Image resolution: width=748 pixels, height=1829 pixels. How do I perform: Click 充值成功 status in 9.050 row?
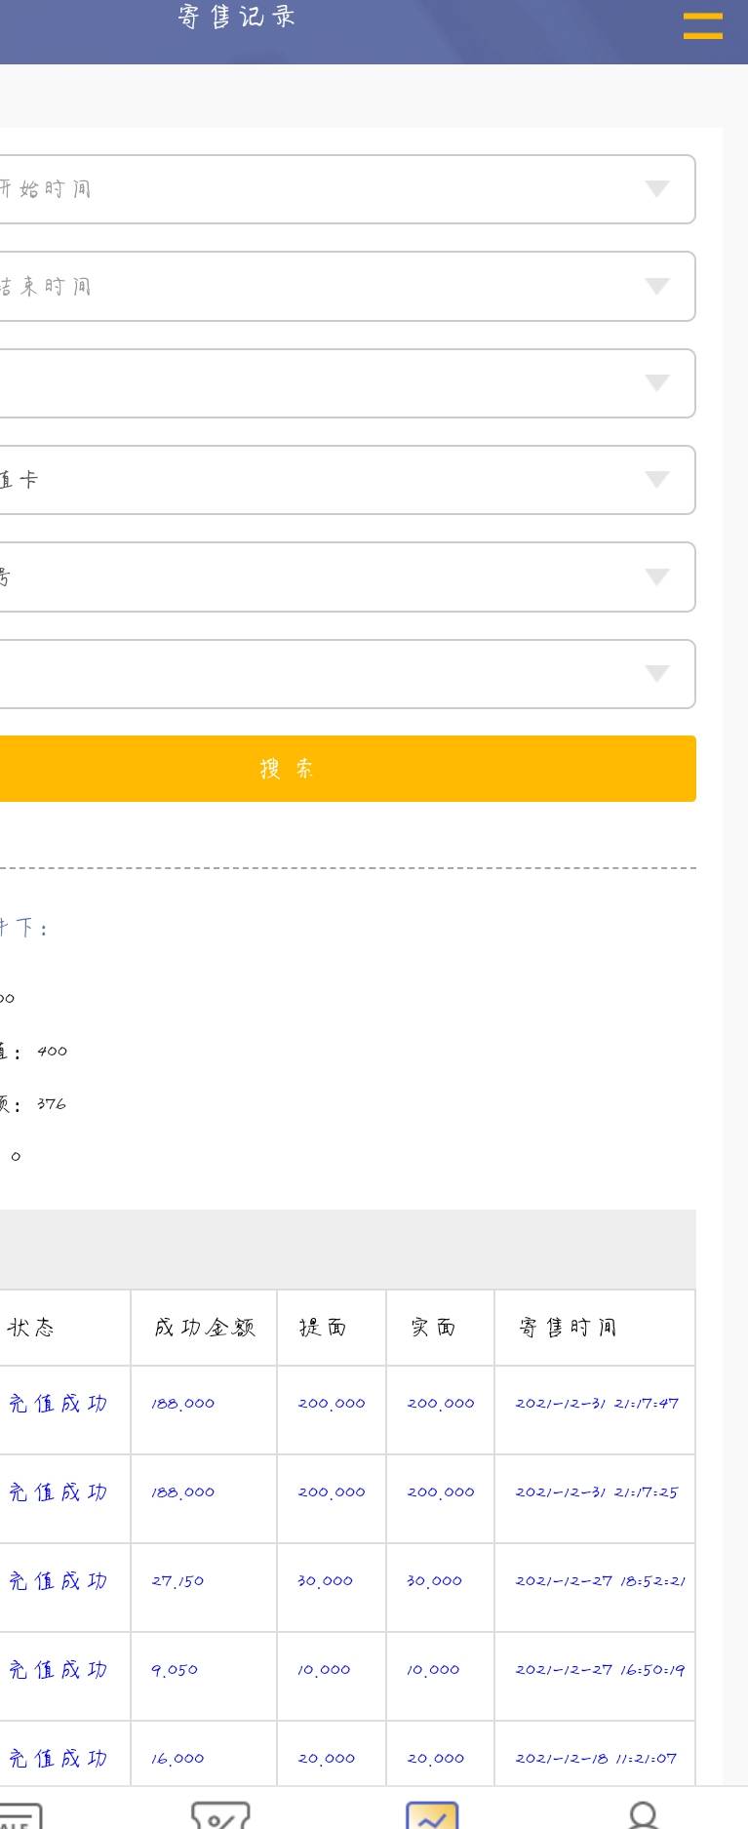59,1670
